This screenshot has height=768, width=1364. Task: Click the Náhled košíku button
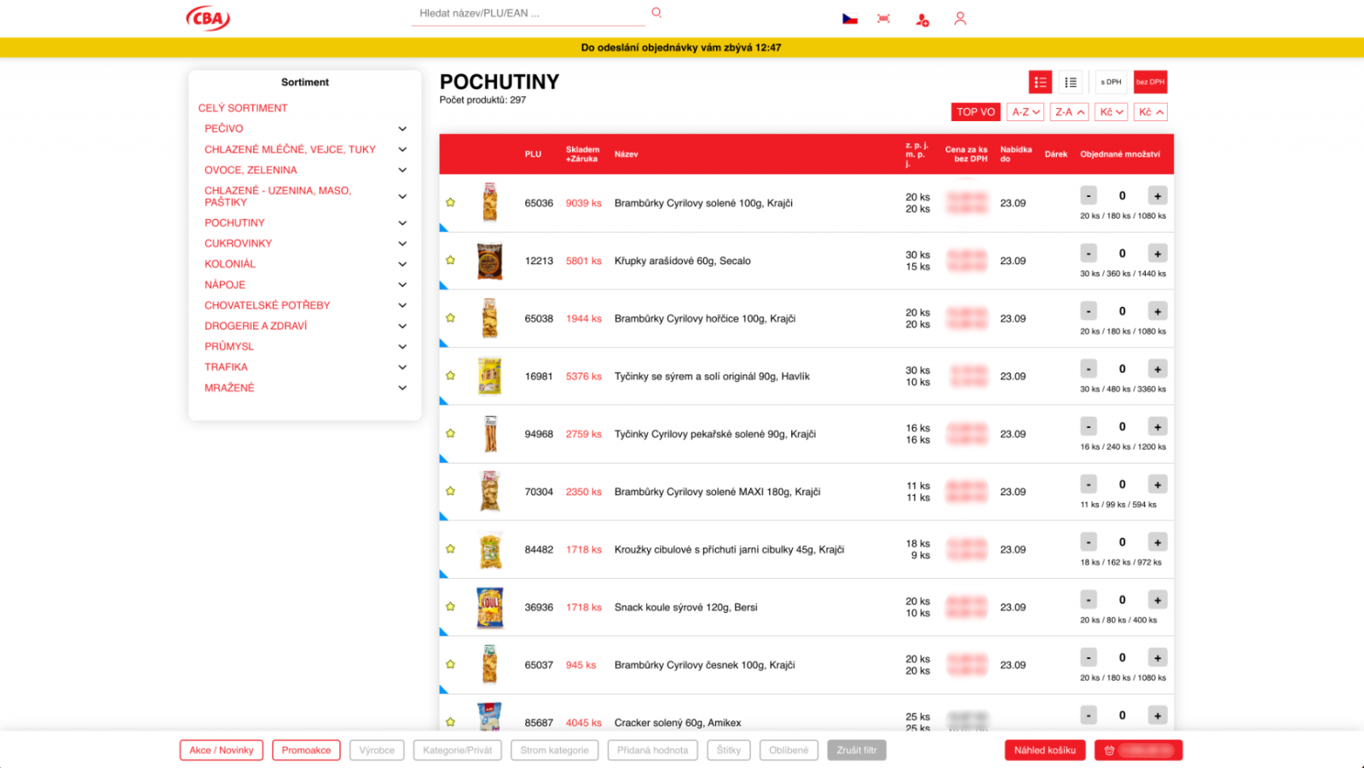point(1044,750)
